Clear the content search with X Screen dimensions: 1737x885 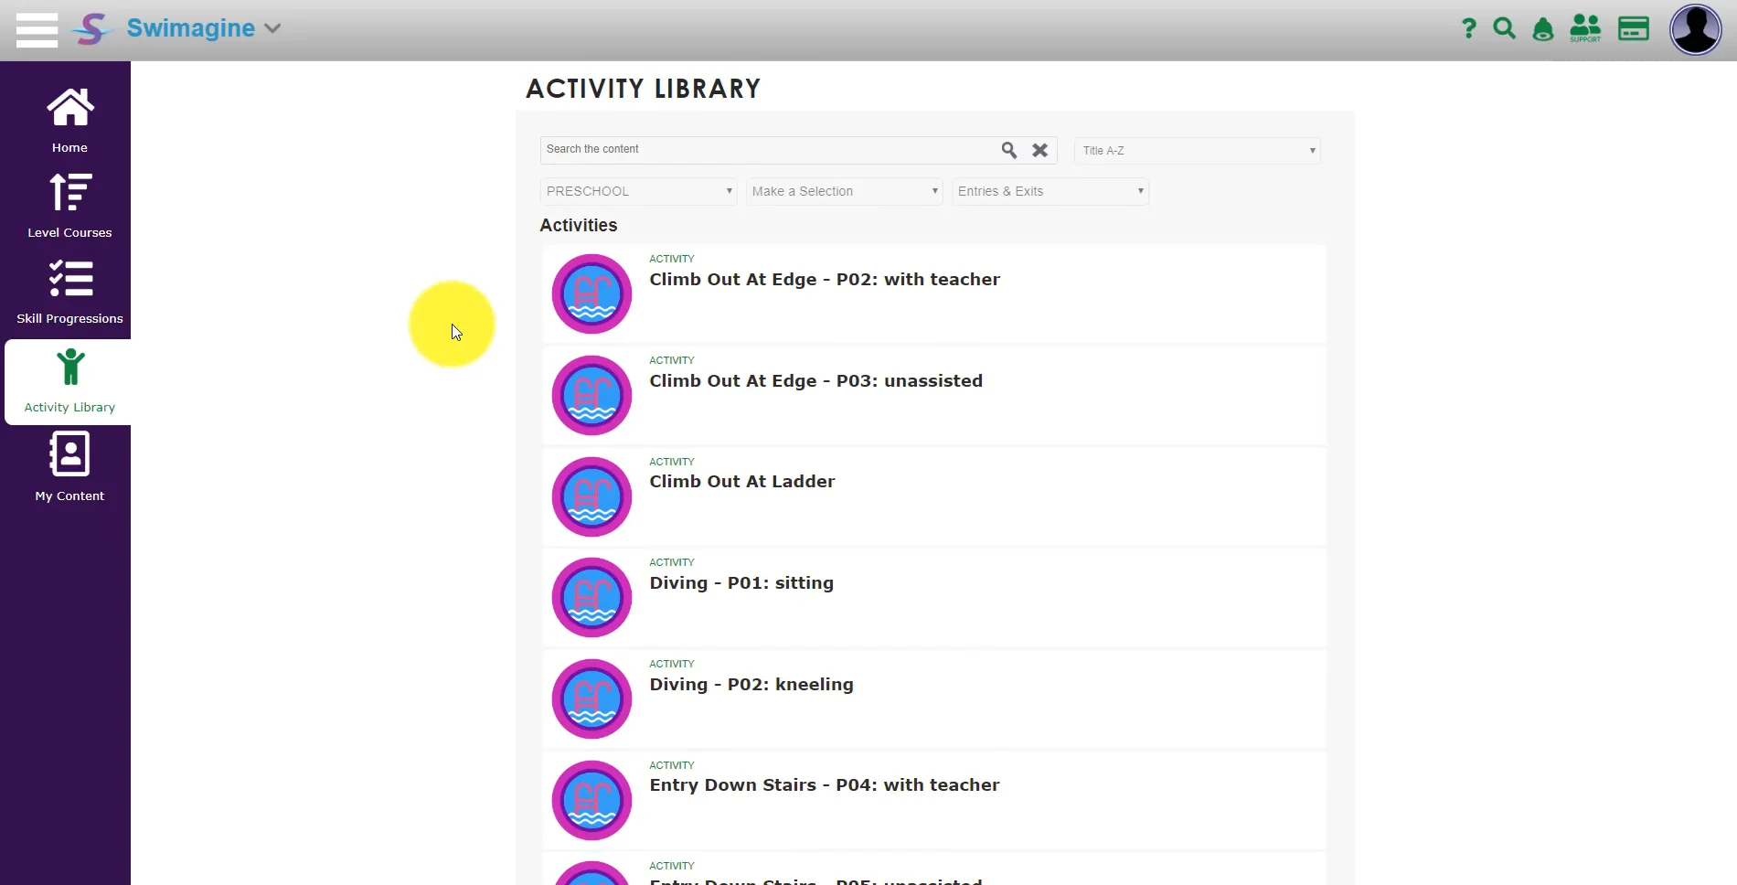pos(1040,150)
